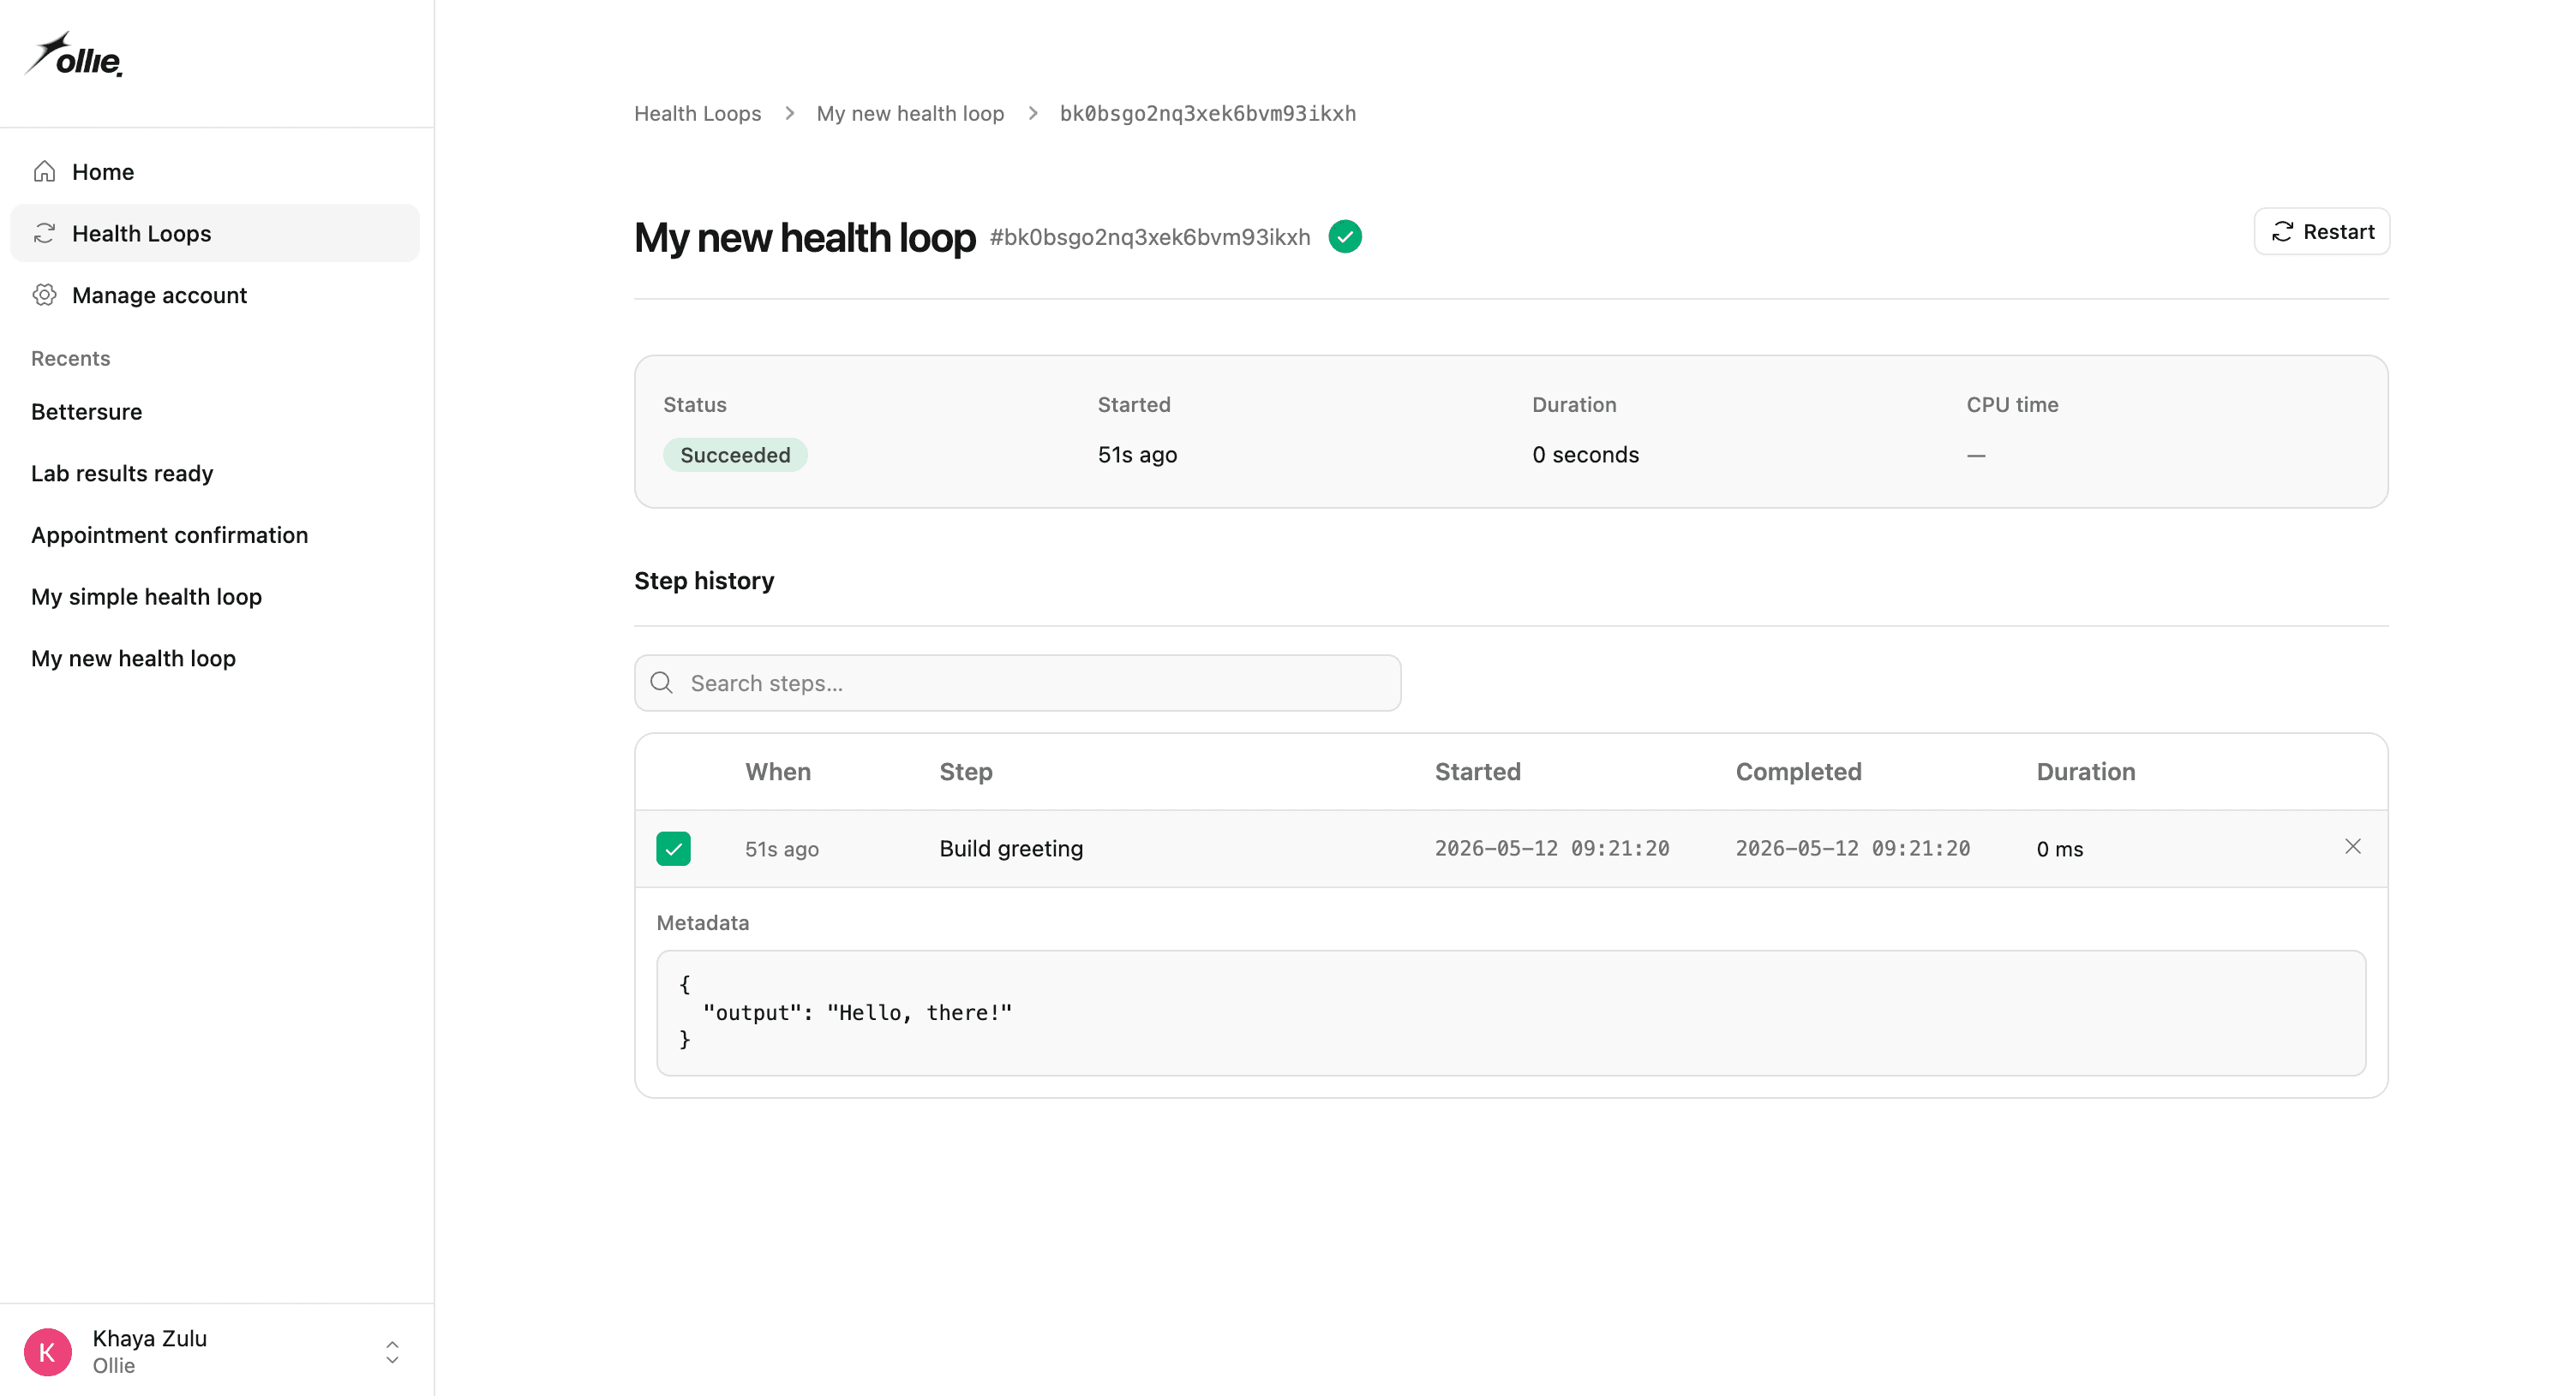Restart the health loop run

click(2322, 232)
